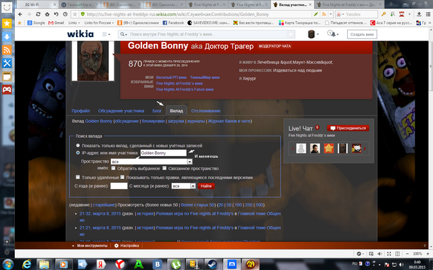Go to the browser home page icon
The width and height of the screenshot is (433, 270).
[47, 14]
